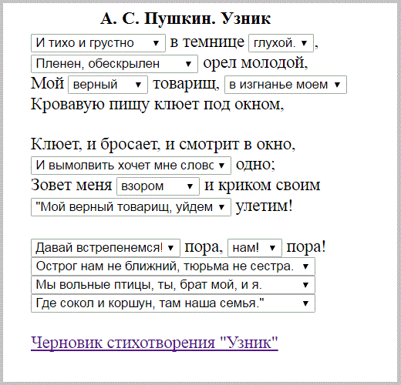Click the words 'Зовет меня'
Image resolution: width=401 pixels, height=385 pixels.
coord(72,185)
